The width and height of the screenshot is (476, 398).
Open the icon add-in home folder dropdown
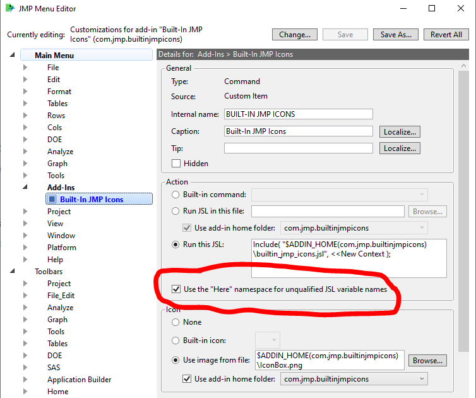354,379
